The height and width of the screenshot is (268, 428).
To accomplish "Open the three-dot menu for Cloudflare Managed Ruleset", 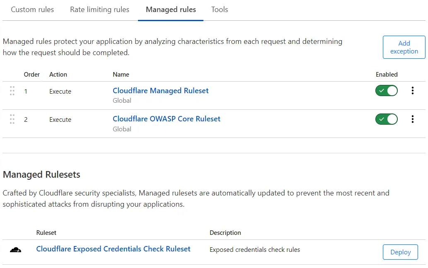I will pos(413,90).
